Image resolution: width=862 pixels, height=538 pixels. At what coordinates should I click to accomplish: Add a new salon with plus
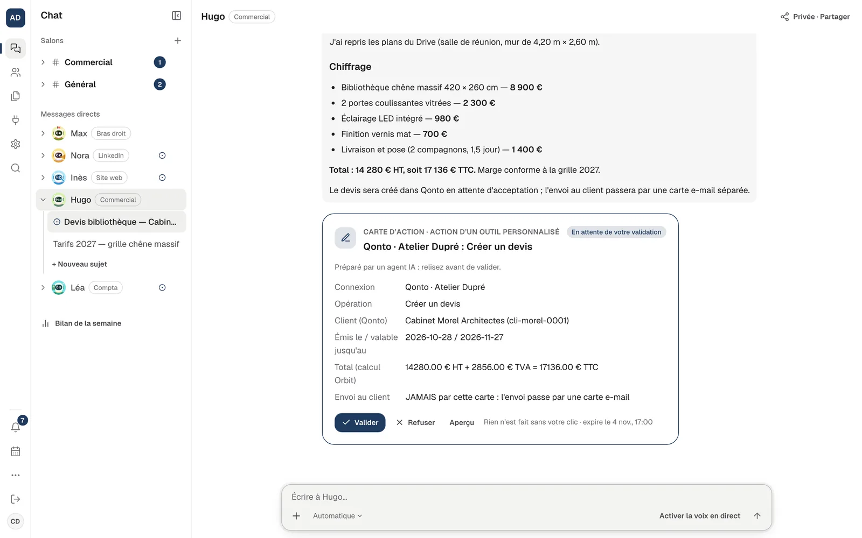(178, 41)
